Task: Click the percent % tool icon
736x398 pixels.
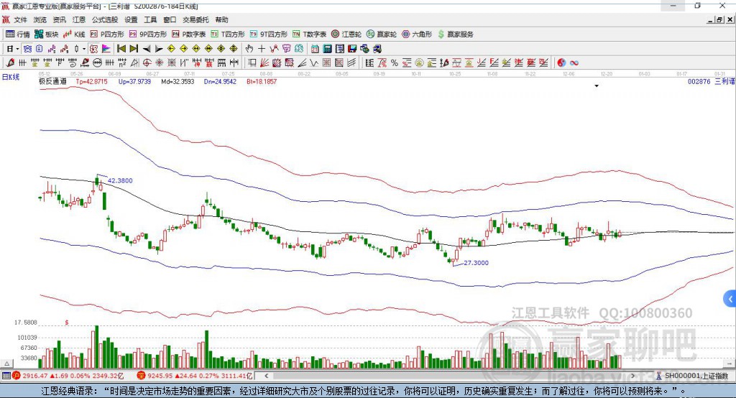Action: [395, 63]
